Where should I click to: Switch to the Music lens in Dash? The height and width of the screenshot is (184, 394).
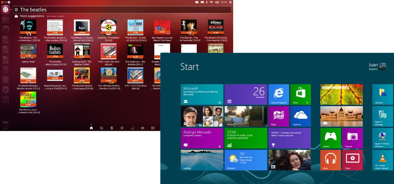(132, 128)
